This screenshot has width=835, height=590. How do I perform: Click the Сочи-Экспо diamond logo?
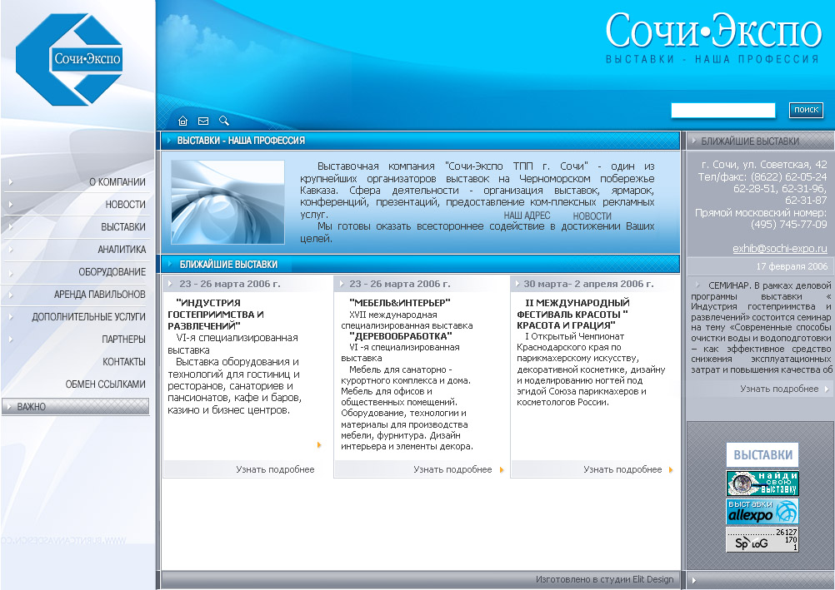click(69, 59)
